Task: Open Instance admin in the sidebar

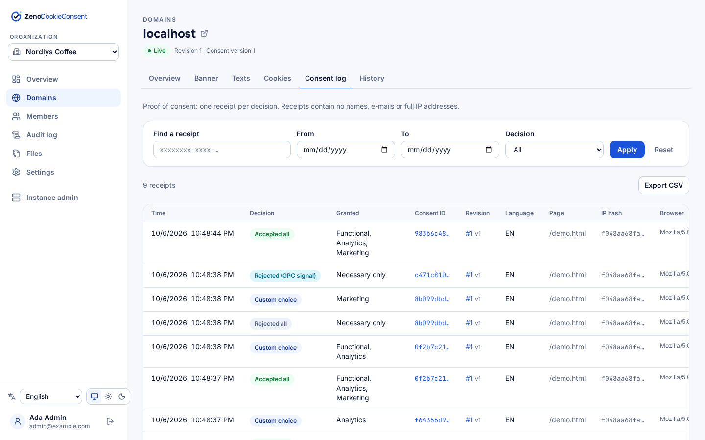Action: [63, 198]
